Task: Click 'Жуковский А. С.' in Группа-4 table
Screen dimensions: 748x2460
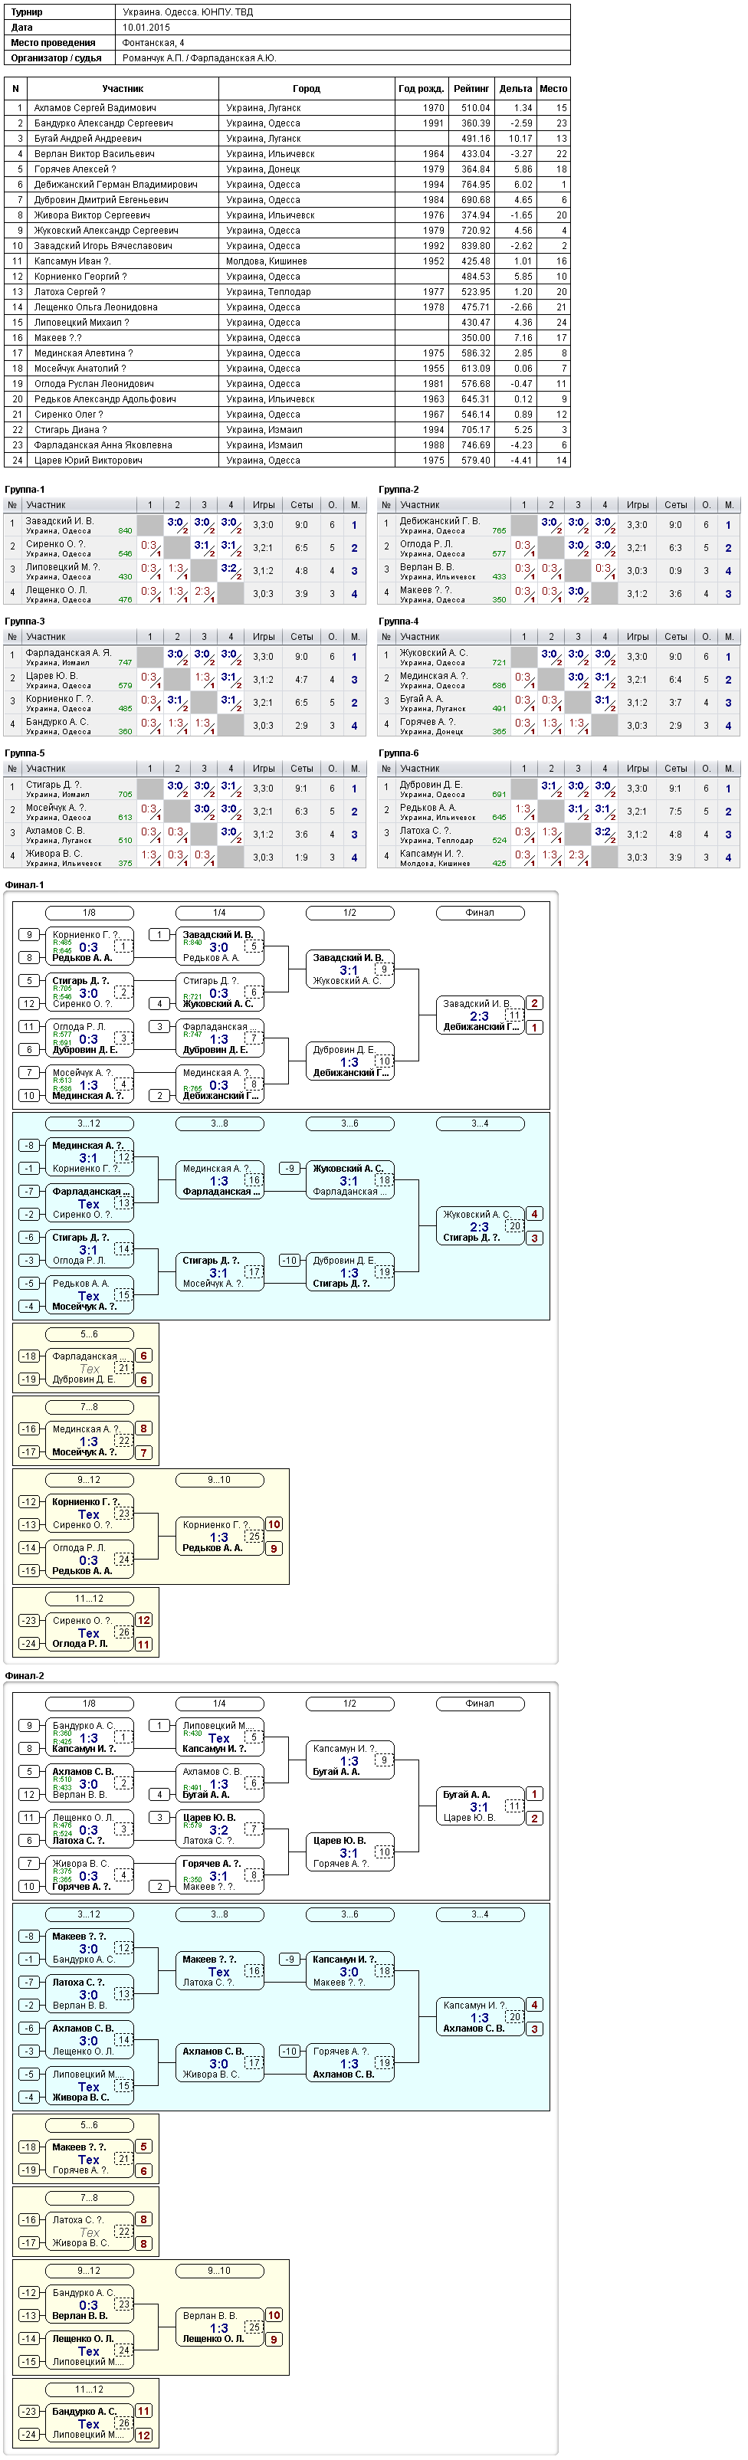Action: coord(434,653)
